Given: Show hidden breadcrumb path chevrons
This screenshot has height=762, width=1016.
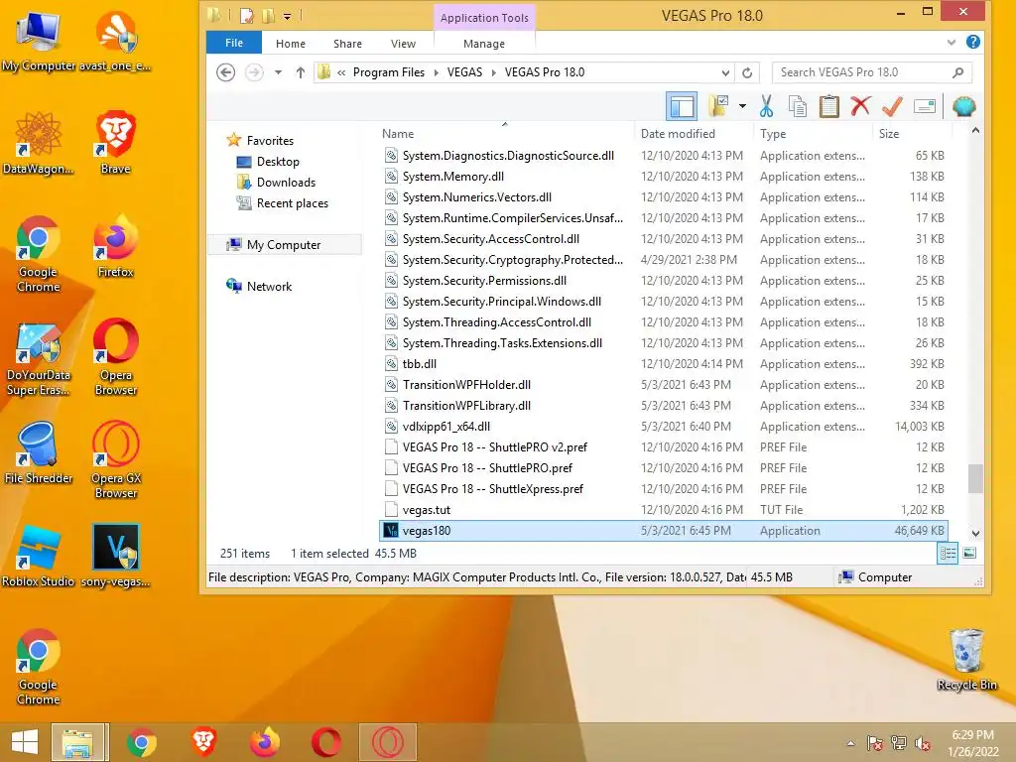Looking at the screenshot, I should pos(341,72).
